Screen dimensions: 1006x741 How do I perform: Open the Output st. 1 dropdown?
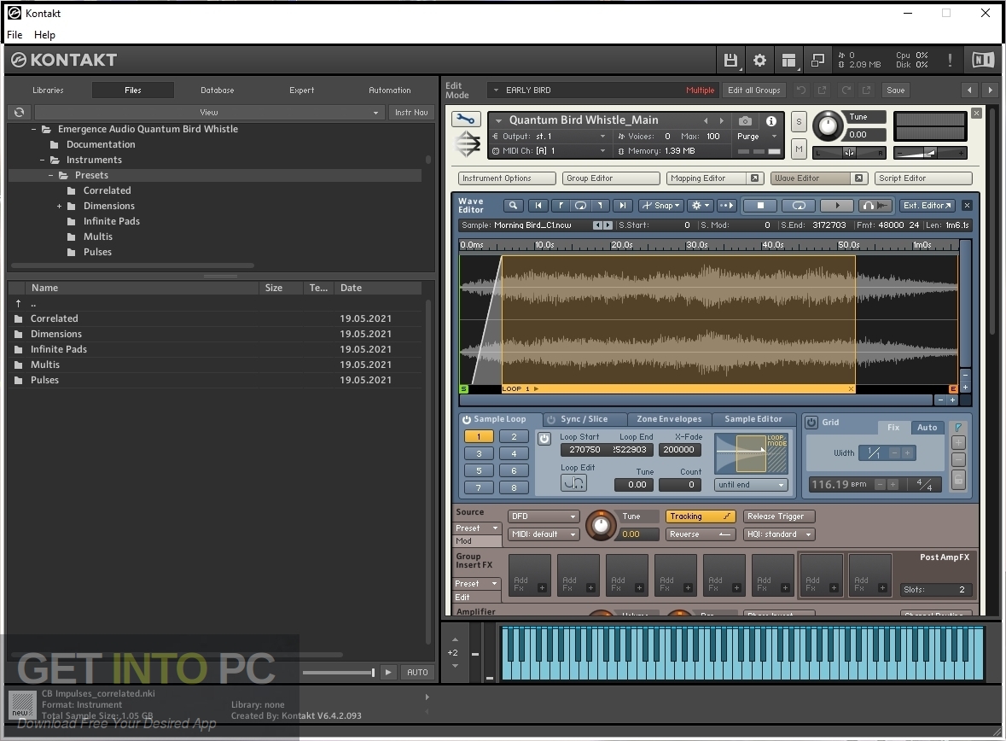550,136
